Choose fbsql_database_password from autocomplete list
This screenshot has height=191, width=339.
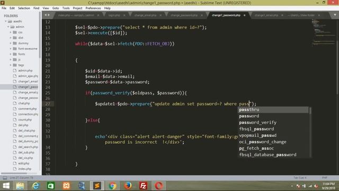coord(273,155)
